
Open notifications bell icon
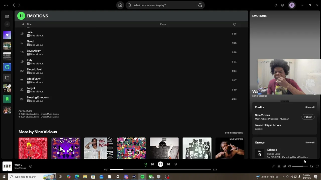276,5
